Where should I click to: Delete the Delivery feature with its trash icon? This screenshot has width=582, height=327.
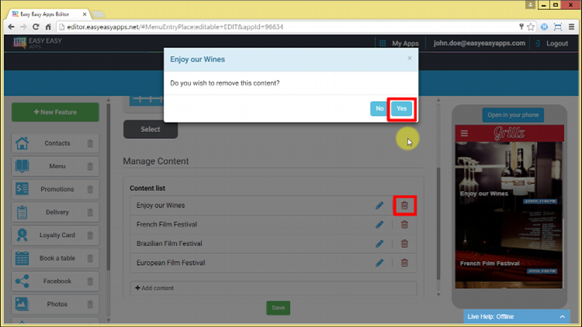90,212
